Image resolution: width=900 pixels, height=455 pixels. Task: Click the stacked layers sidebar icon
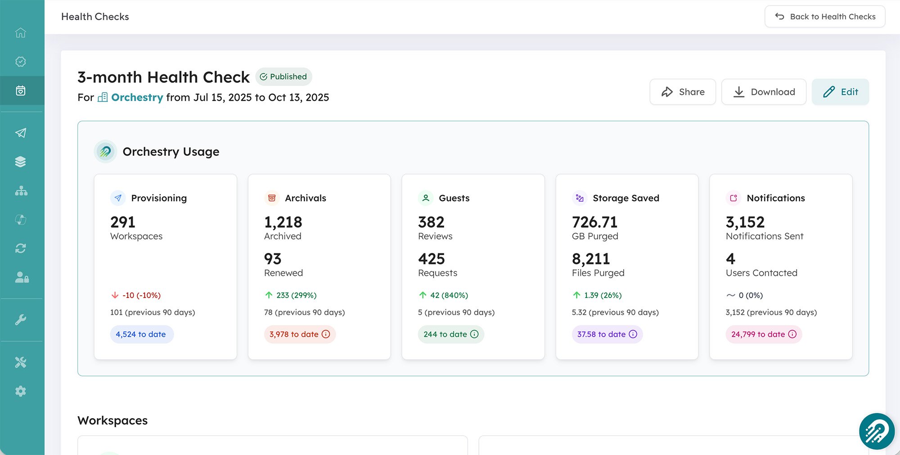(x=21, y=162)
